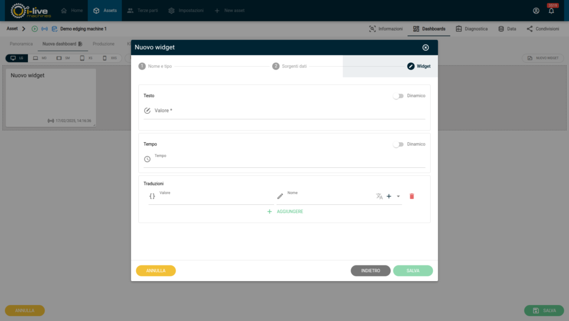The height and width of the screenshot is (321, 569).
Task: Enable the Dinamico toggle for Tempo
Action: coord(398,144)
